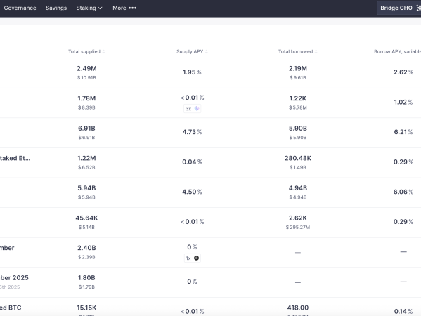Click the Total supplied sort arrows icon

(x=103, y=51)
